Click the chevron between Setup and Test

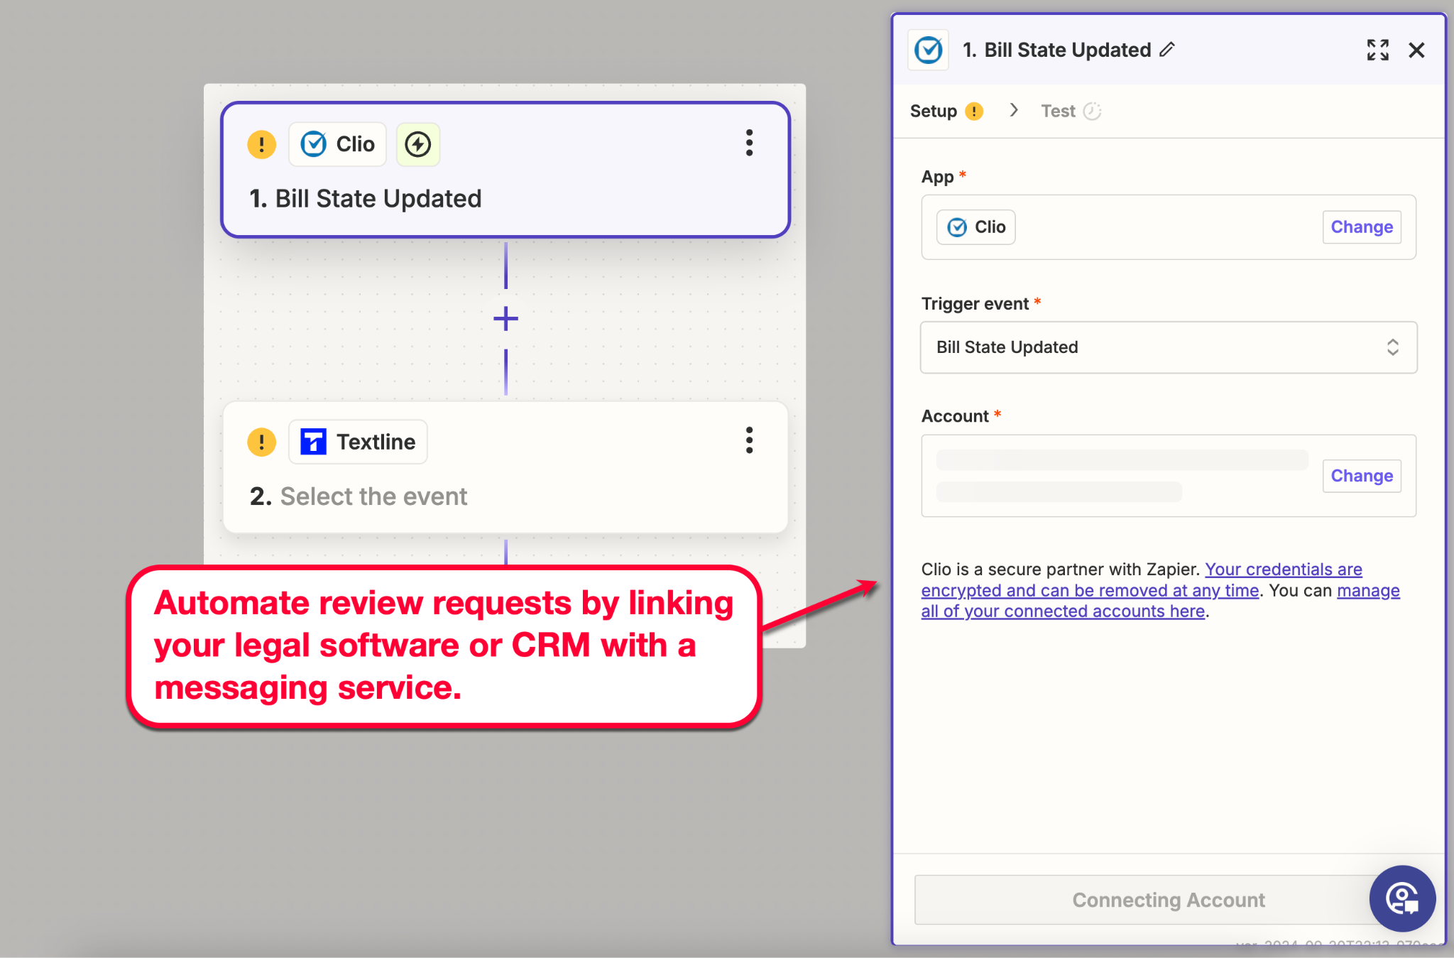coord(1014,110)
